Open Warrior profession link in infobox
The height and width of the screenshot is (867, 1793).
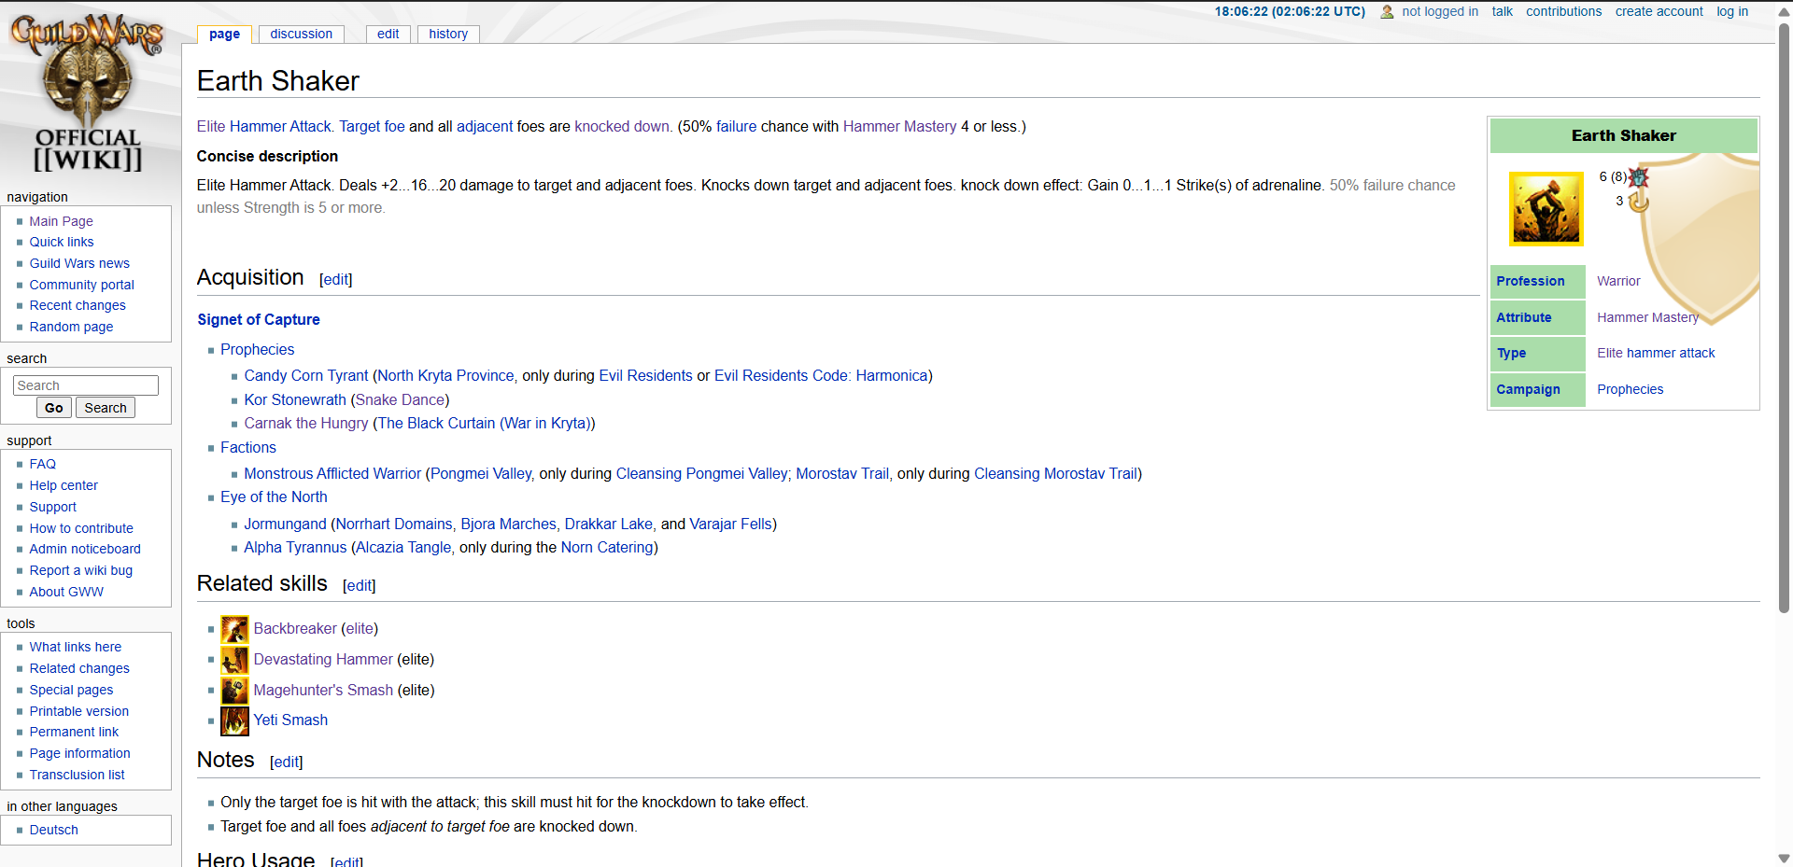point(1618,281)
